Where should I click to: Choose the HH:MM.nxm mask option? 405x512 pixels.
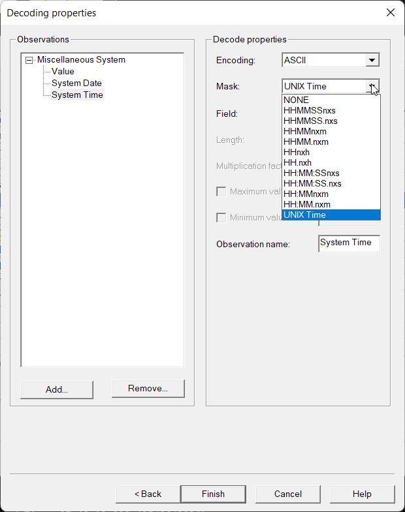coord(331,204)
